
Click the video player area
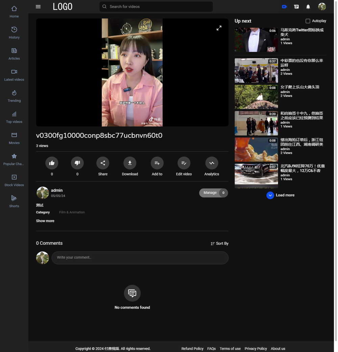point(132,72)
